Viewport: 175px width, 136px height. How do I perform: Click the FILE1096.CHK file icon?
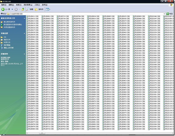[149, 129]
